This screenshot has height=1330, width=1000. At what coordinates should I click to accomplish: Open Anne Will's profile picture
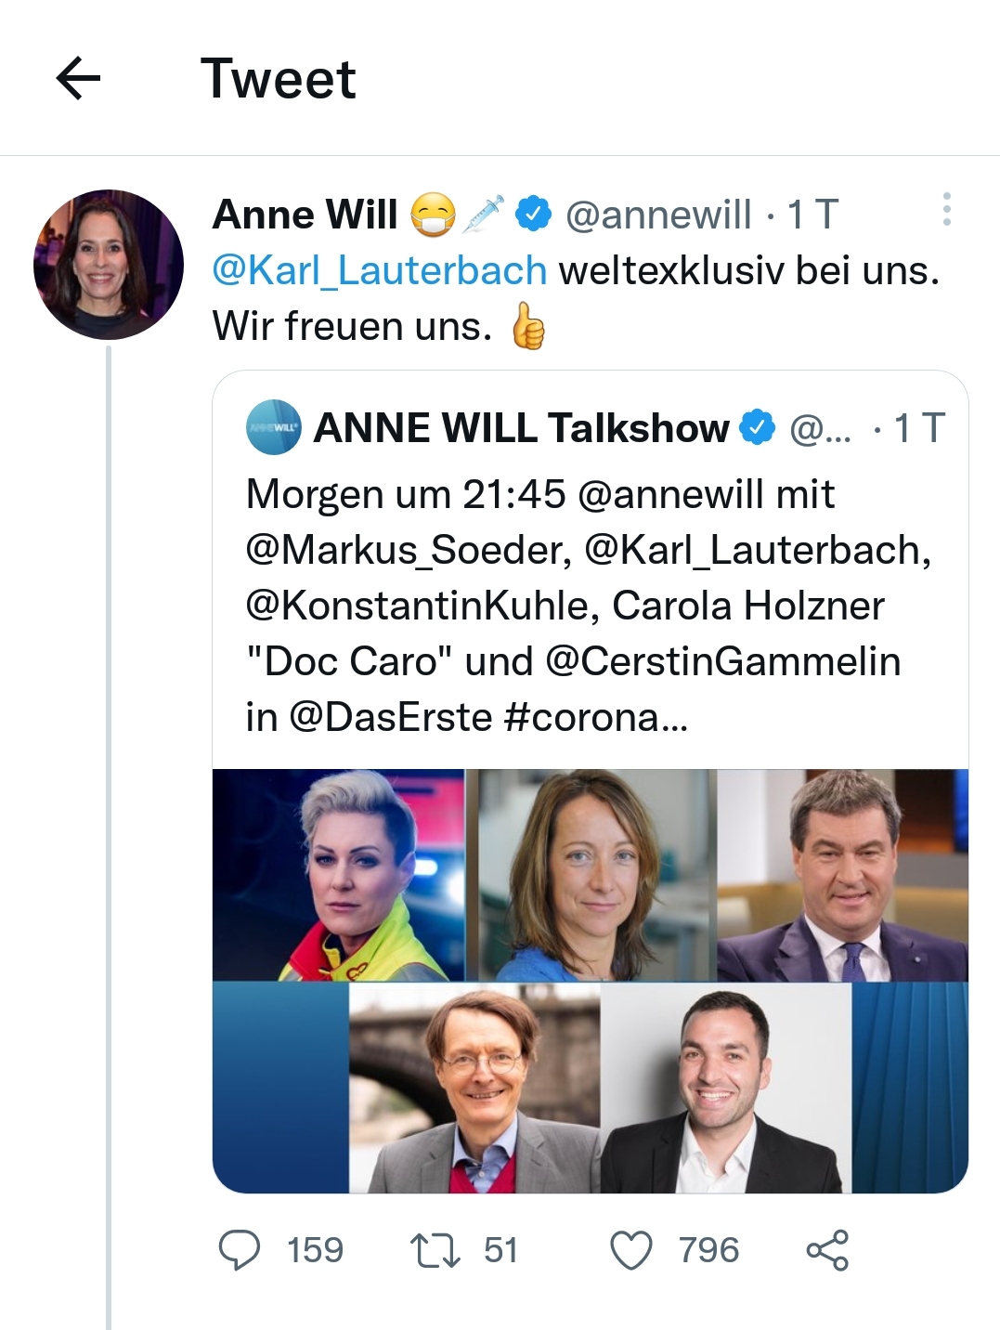coord(109,265)
